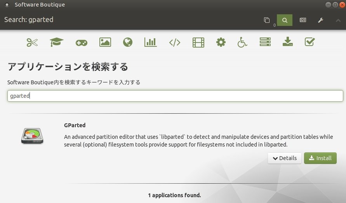The height and width of the screenshot is (203, 346).
Task: Open the Programming category (code brackets icon)
Action: pyautogui.click(x=175, y=43)
